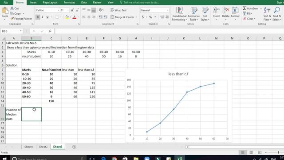This screenshot has height=160, width=284.
Task: Click the Orientation text angle icon
Action: [x=101, y=10]
